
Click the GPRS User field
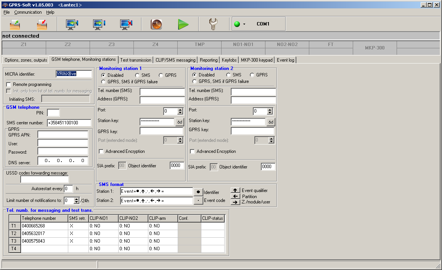63,143
